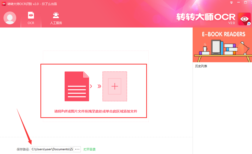
Task: Click the E-BOOK READERS banner ad
Action: coord(222,44)
